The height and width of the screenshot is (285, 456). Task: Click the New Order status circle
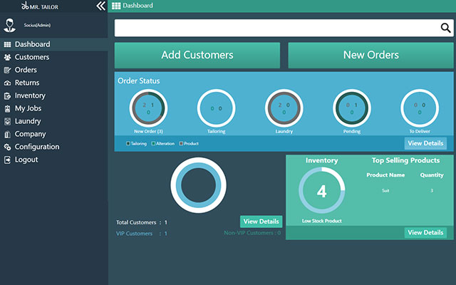148,108
